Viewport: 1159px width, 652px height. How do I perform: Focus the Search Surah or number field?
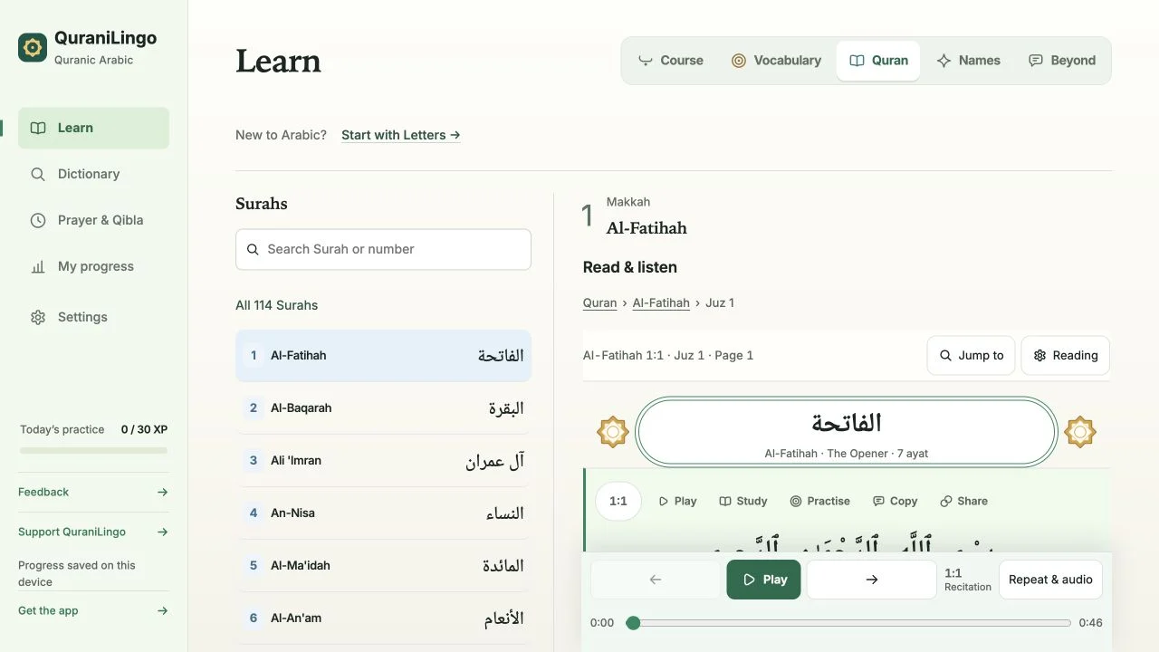(383, 249)
